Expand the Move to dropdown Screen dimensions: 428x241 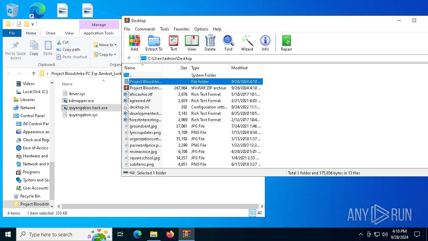[105, 45]
